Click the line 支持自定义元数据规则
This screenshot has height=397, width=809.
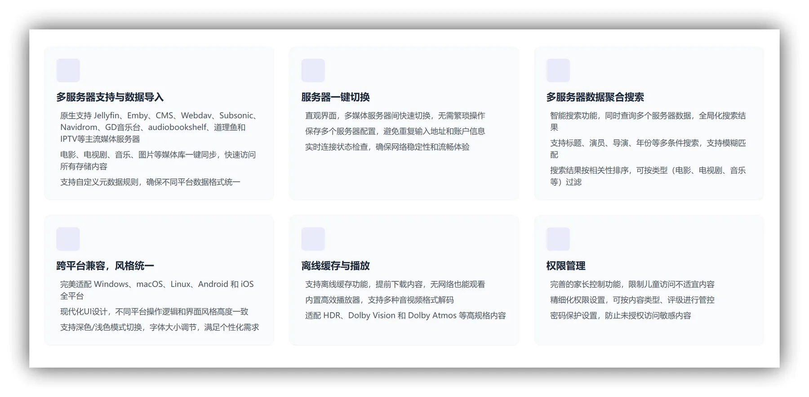coord(150,182)
